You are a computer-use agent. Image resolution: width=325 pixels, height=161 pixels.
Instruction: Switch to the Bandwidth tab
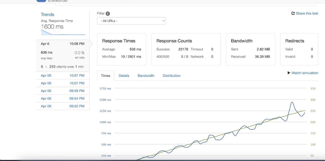[146, 76]
